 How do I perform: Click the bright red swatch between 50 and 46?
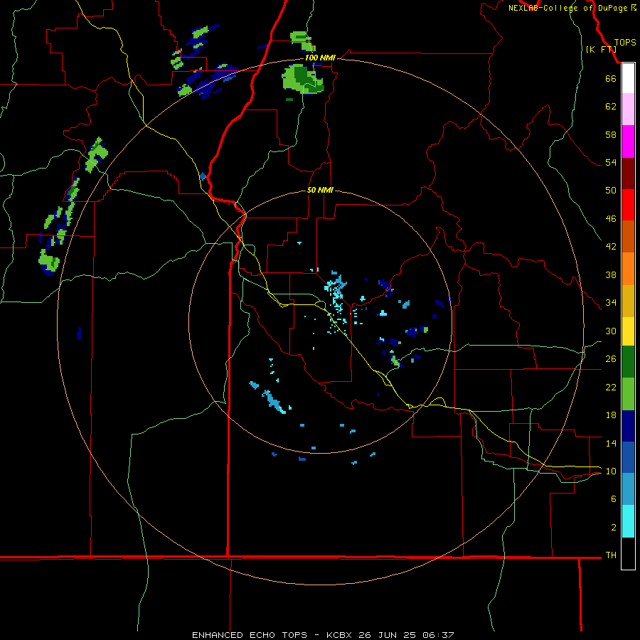[628, 205]
